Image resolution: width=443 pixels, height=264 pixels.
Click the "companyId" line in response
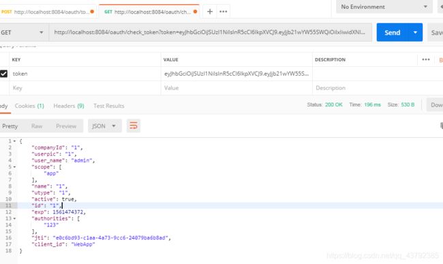pyautogui.click(x=57, y=147)
